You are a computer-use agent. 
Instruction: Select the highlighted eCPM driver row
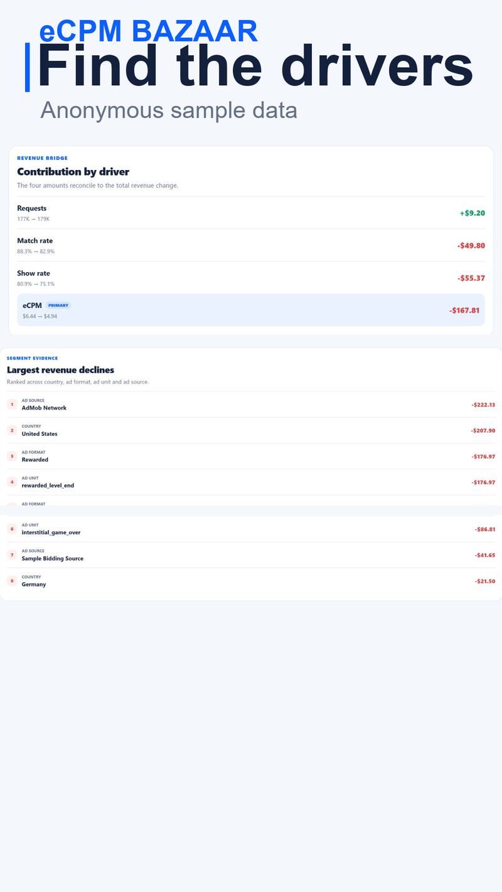[x=251, y=310]
